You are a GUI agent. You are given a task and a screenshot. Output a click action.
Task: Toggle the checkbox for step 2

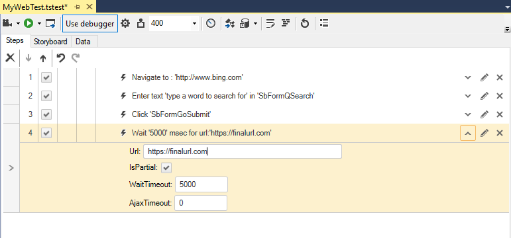(46, 96)
